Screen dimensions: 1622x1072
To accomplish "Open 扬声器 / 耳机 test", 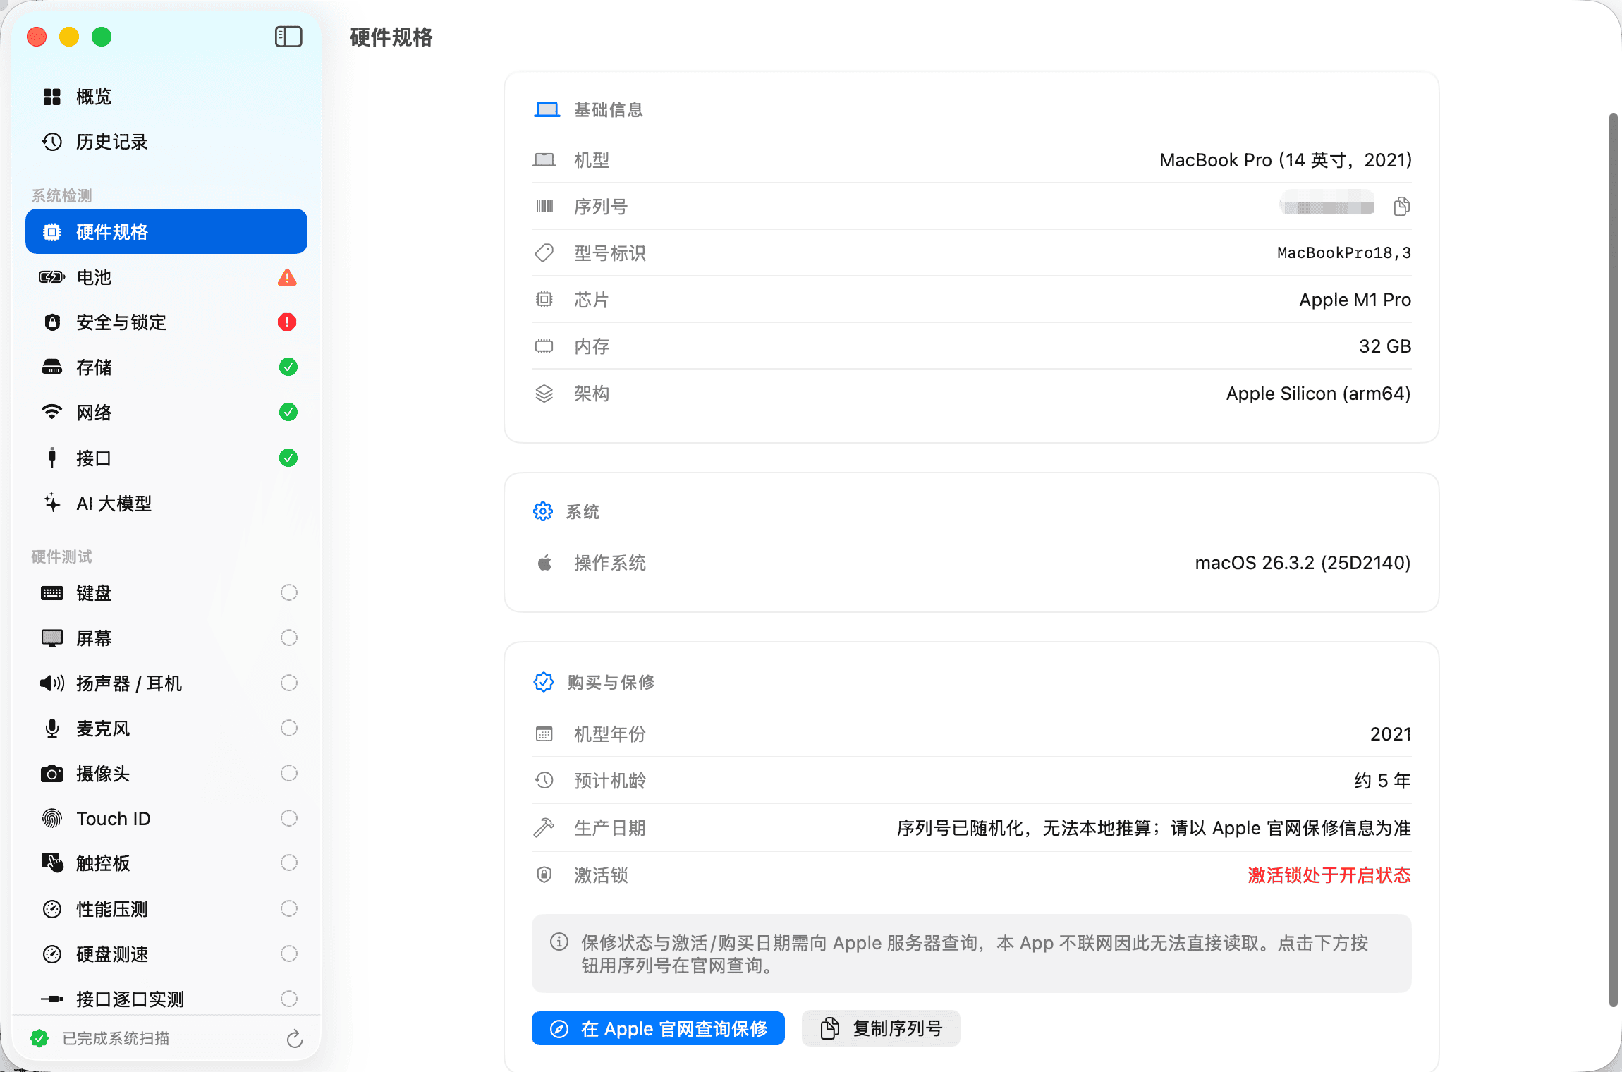I will tap(166, 683).
